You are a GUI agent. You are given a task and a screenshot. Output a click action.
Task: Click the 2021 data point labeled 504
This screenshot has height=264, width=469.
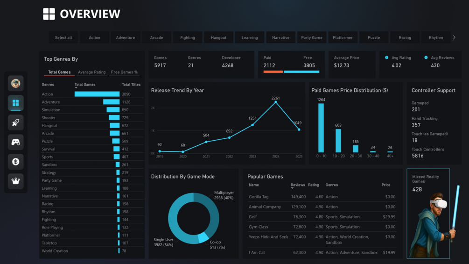click(x=206, y=142)
